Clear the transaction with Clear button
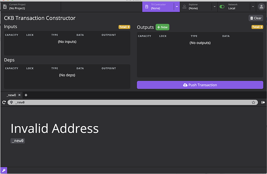Screen dimensions: 267x174 click(256, 18)
